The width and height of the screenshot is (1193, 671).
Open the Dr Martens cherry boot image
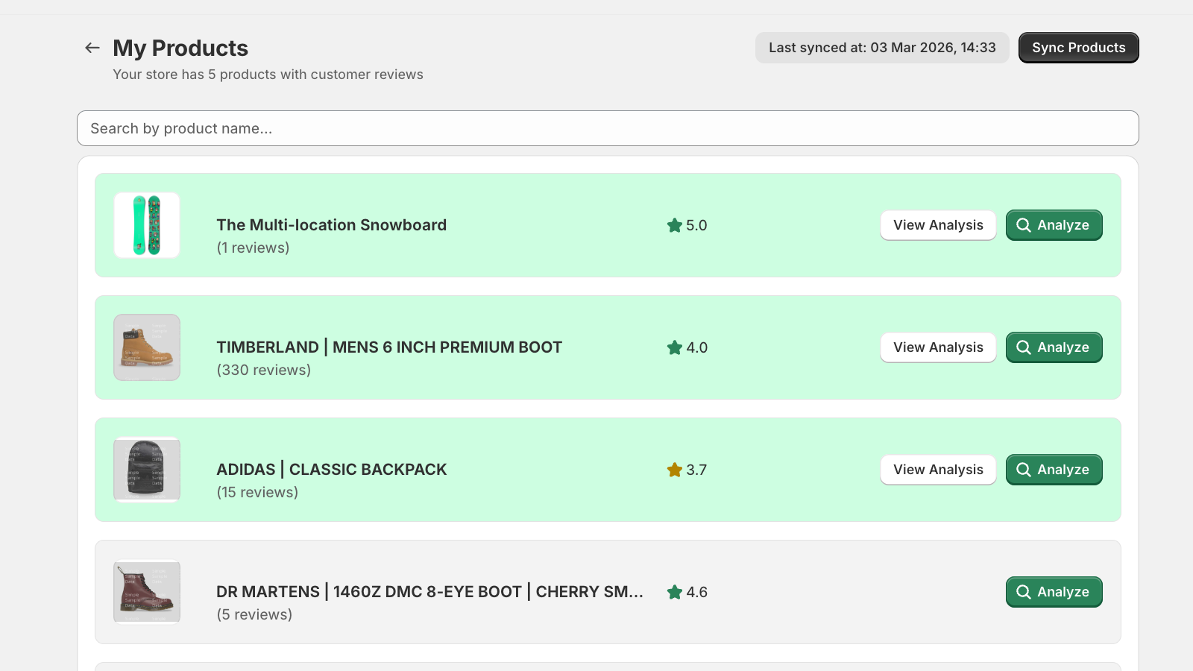tap(147, 592)
